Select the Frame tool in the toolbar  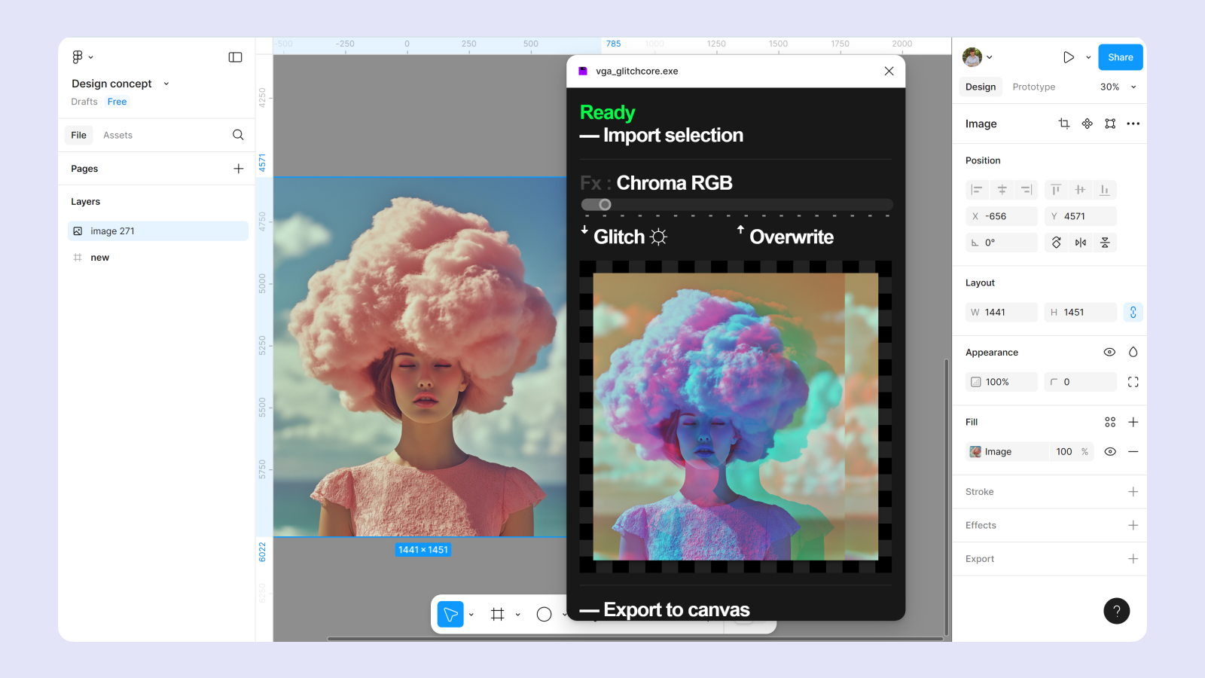pyautogui.click(x=497, y=615)
